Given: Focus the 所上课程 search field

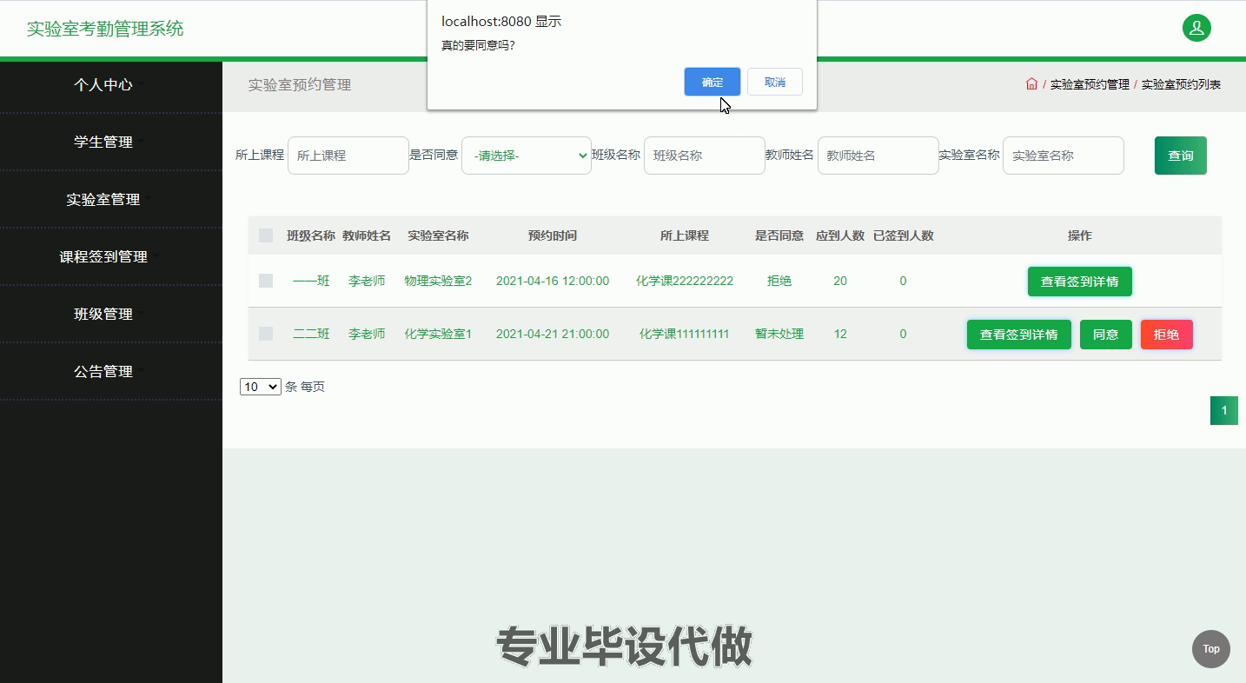Looking at the screenshot, I should point(348,156).
